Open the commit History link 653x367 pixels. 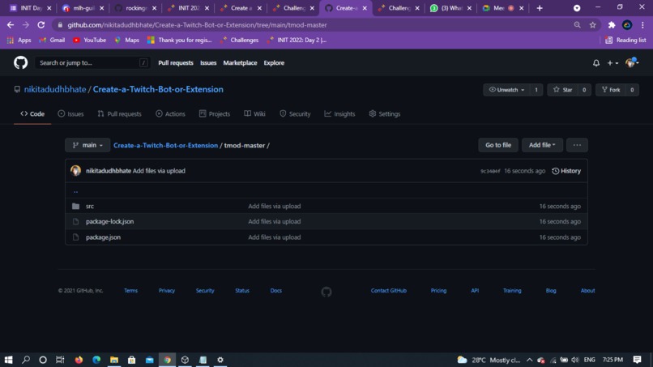coord(566,171)
